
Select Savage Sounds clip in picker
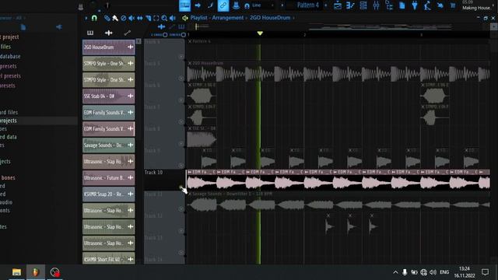[109, 145]
